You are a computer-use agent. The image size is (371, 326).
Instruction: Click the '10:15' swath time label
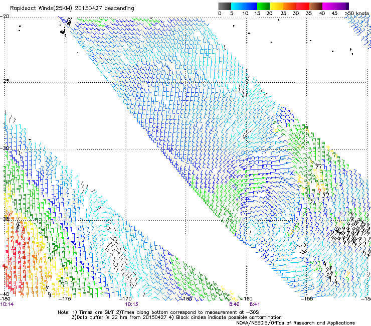[x=131, y=304]
